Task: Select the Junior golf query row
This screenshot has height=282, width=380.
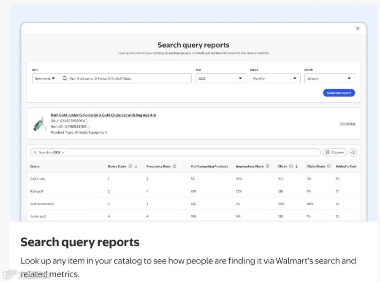Action: (193, 216)
